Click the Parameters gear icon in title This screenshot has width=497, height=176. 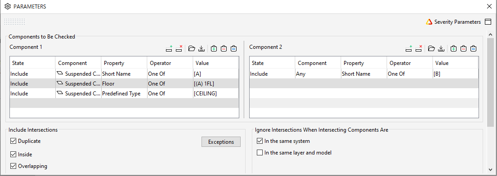[x=8, y=6]
